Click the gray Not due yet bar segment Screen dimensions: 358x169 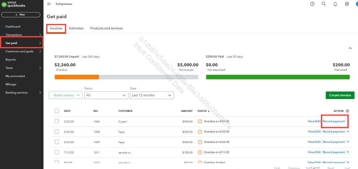[x=149, y=77]
